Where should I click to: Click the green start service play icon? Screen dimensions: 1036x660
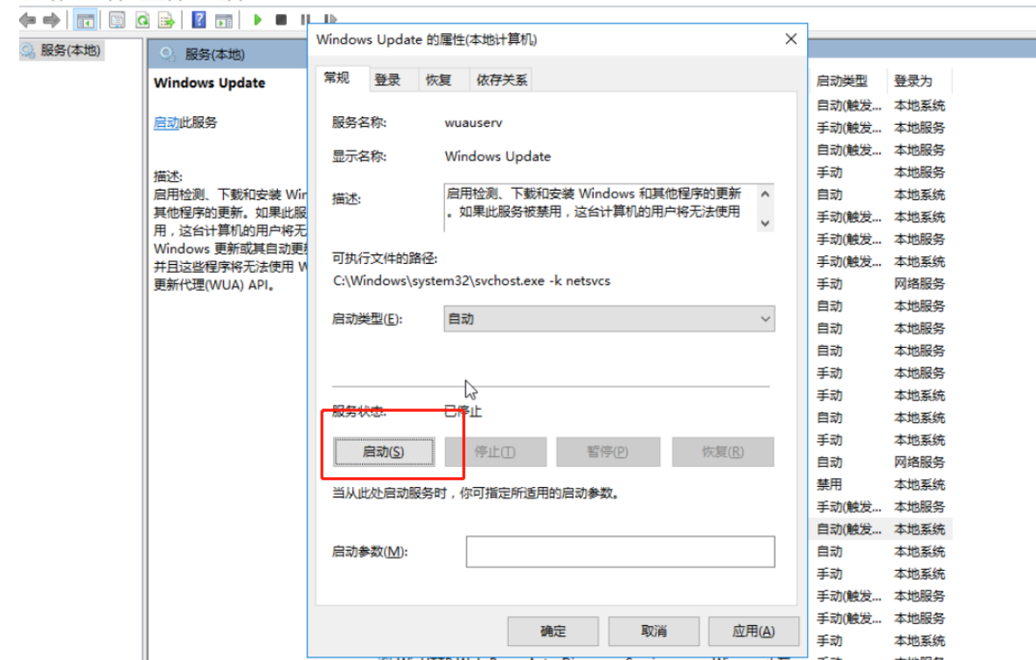coord(257,19)
